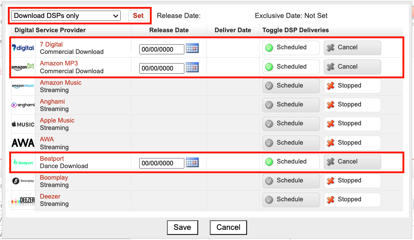Click Stopped for Deezer
The width and height of the screenshot is (414, 240).
point(352,199)
